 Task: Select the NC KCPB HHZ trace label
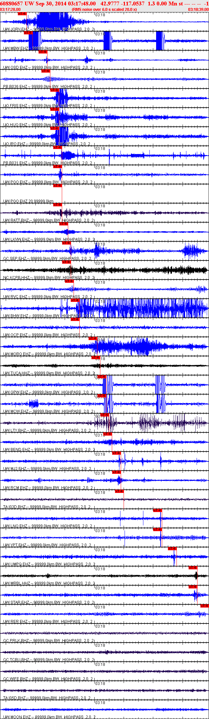pyautogui.click(x=49, y=278)
